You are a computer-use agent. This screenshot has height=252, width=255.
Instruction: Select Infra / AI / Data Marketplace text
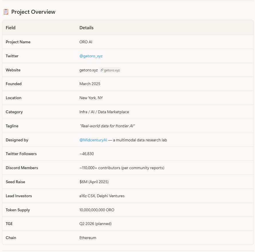tap(104, 112)
